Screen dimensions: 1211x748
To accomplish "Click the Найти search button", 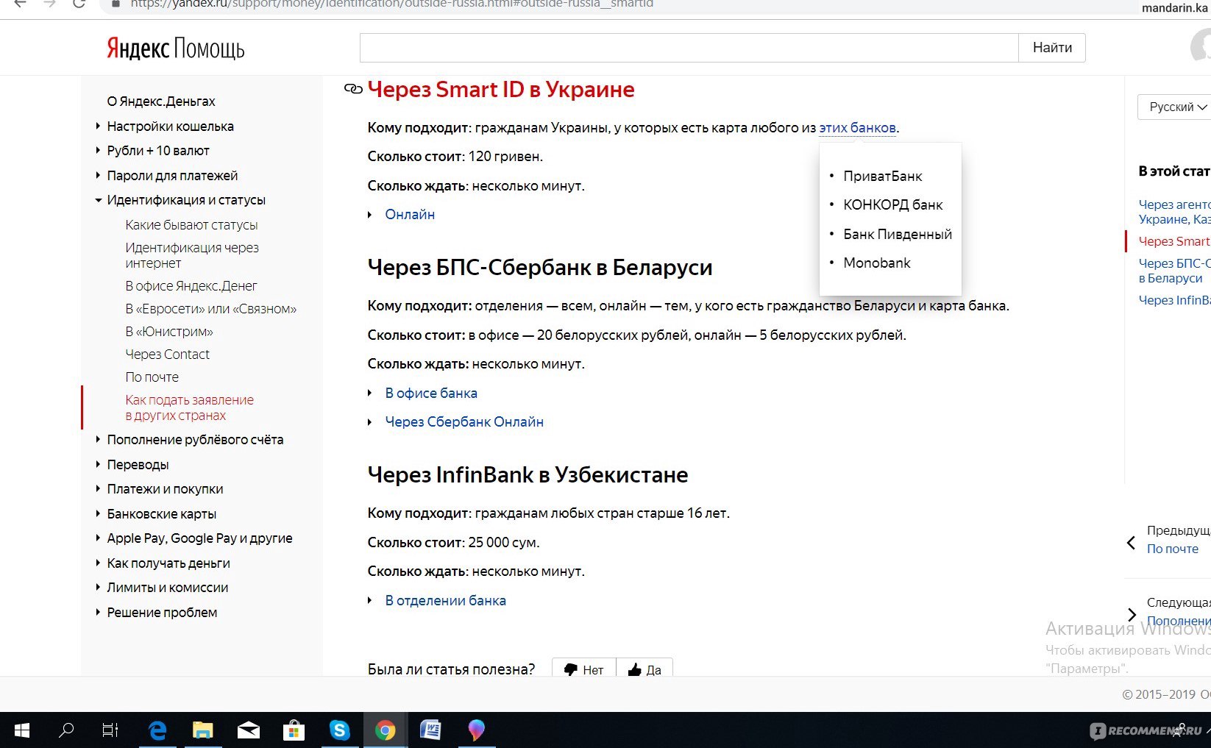I will point(1052,48).
